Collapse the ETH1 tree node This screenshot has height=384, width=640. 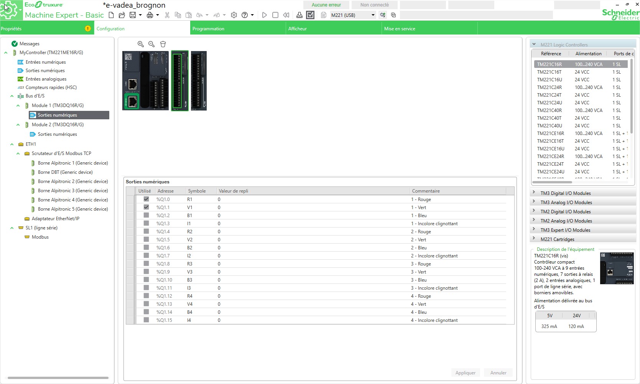[12, 144]
